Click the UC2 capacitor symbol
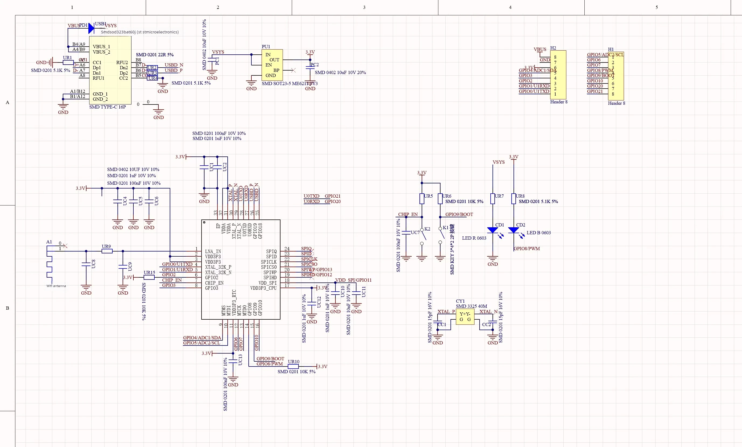The width and height of the screenshot is (742, 447). tap(217, 167)
